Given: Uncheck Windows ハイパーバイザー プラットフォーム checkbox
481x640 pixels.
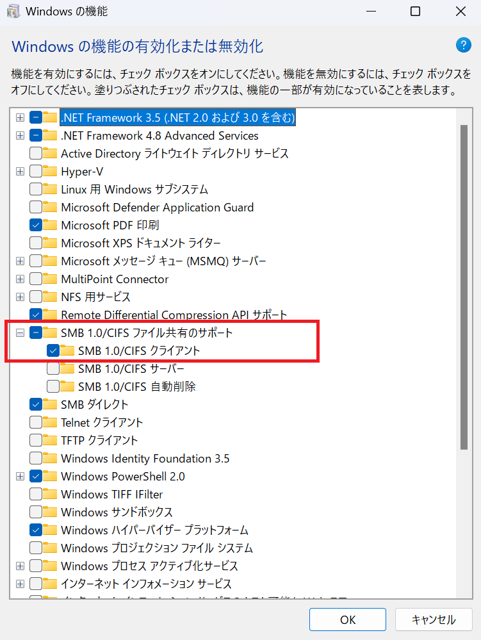Looking at the screenshot, I should pos(36,530).
